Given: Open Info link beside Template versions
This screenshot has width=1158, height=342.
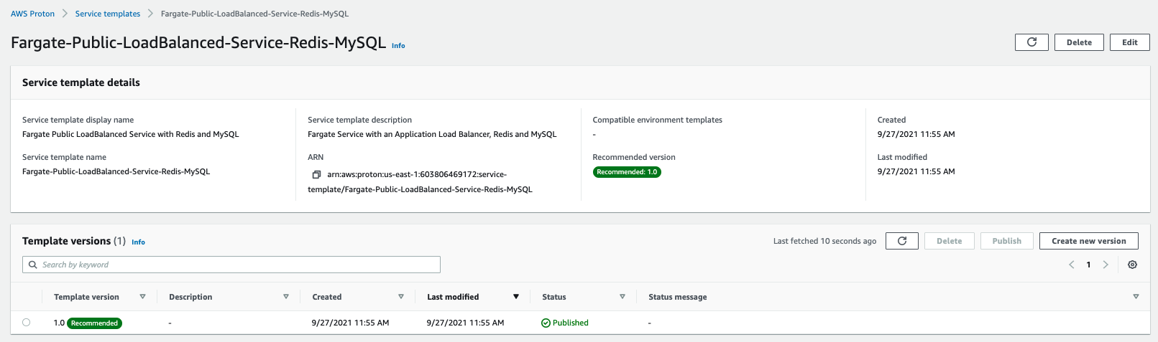Looking at the screenshot, I should coord(138,242).
